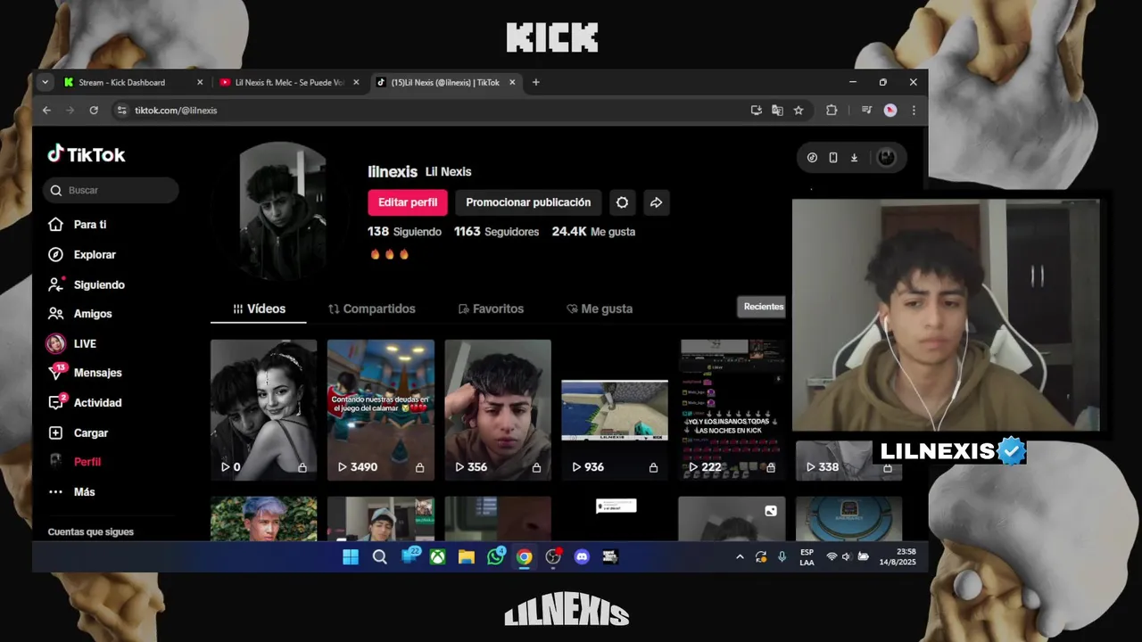This screenshot has height=642, width=1142.
Task: Click the share profile arrow icon
Action: pos(656,202)
